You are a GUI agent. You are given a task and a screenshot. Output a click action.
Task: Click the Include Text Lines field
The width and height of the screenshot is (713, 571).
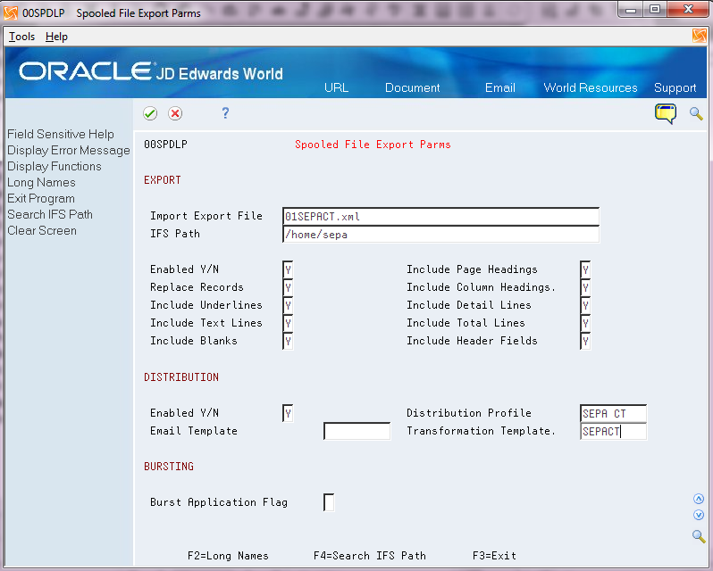[x=288, y=323]
